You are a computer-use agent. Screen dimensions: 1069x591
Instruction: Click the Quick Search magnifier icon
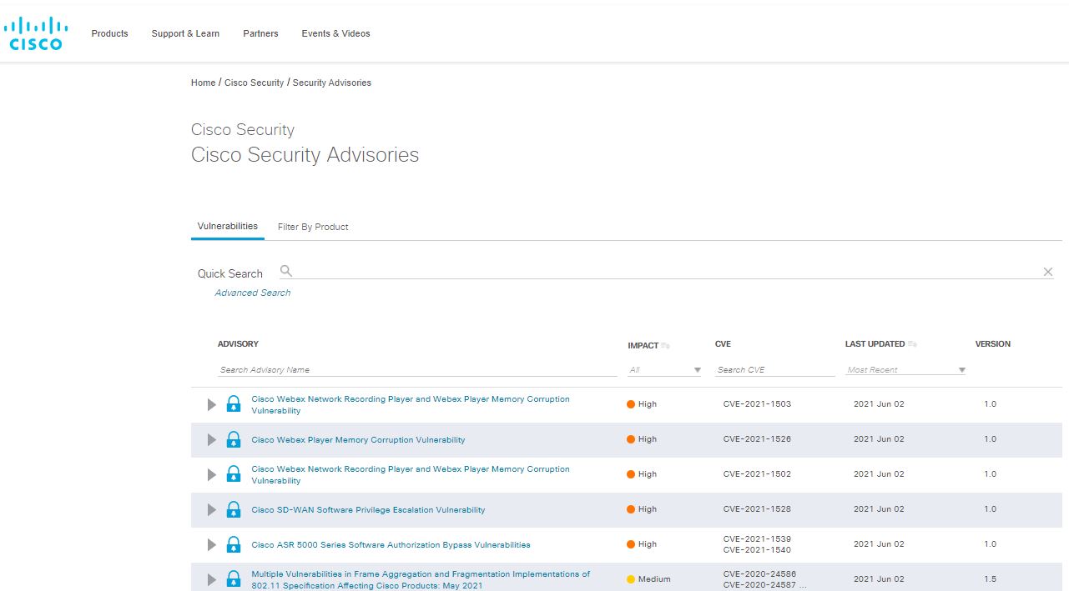point(286,271)
